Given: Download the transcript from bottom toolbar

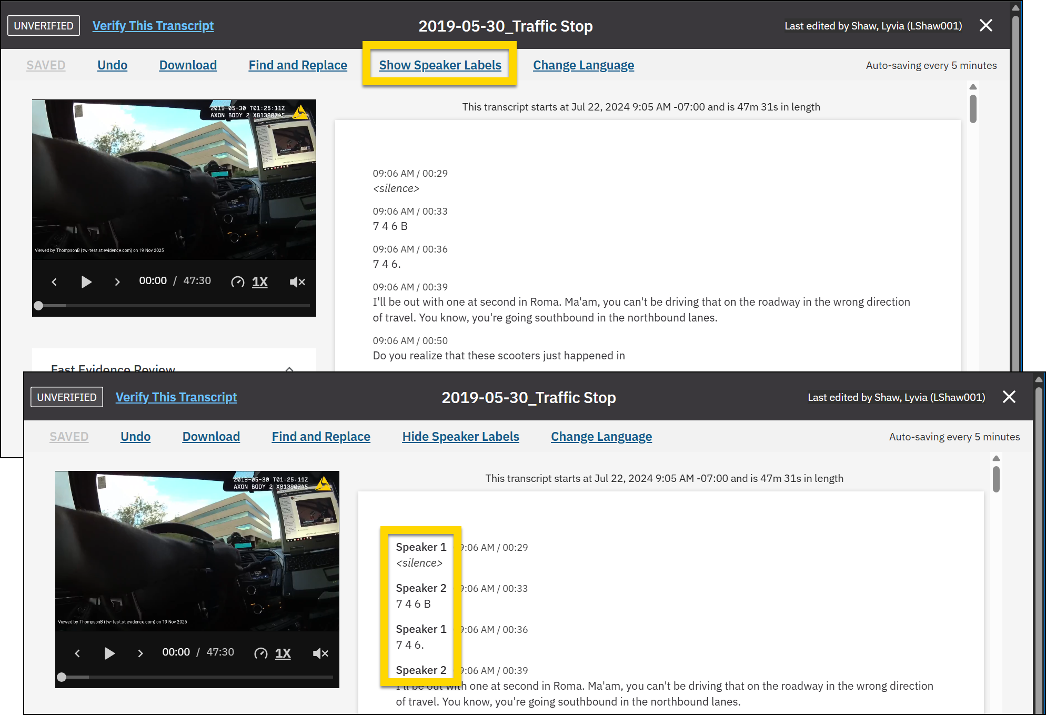Looking at the screenshot, I should pos(211,437).
